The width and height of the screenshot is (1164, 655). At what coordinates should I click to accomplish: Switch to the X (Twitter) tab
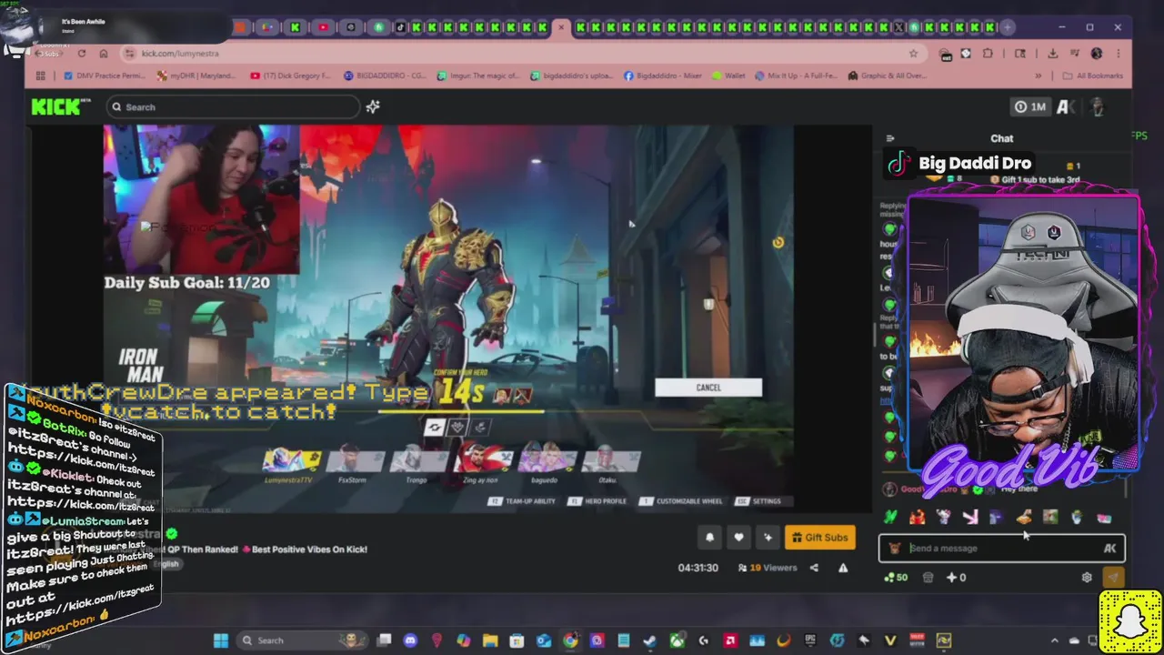coord(899,27)
